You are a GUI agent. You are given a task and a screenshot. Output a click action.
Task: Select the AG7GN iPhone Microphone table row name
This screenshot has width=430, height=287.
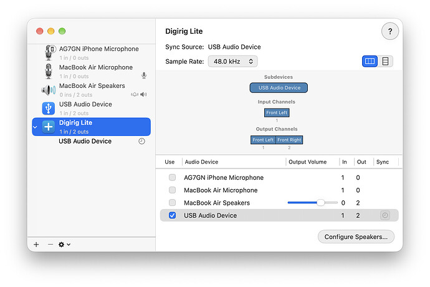(x=224, y=178)
